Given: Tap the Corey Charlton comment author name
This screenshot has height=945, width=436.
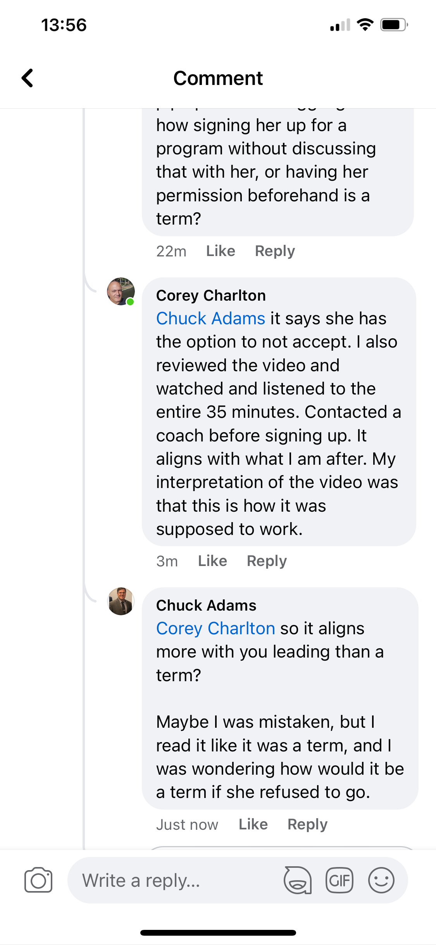Looking at the screenshot, I should (211, 296).
